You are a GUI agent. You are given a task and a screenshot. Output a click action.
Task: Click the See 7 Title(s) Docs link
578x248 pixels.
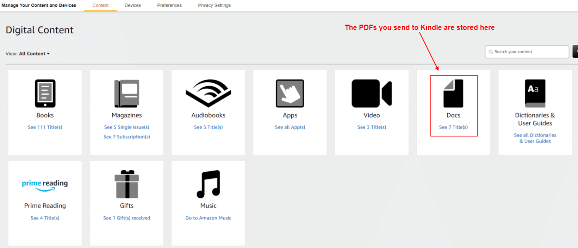(x=453, y=127)
